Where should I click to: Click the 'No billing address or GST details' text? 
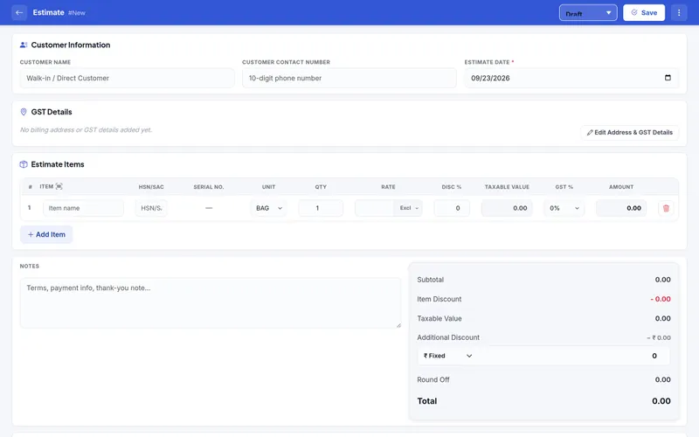point(86,129)
